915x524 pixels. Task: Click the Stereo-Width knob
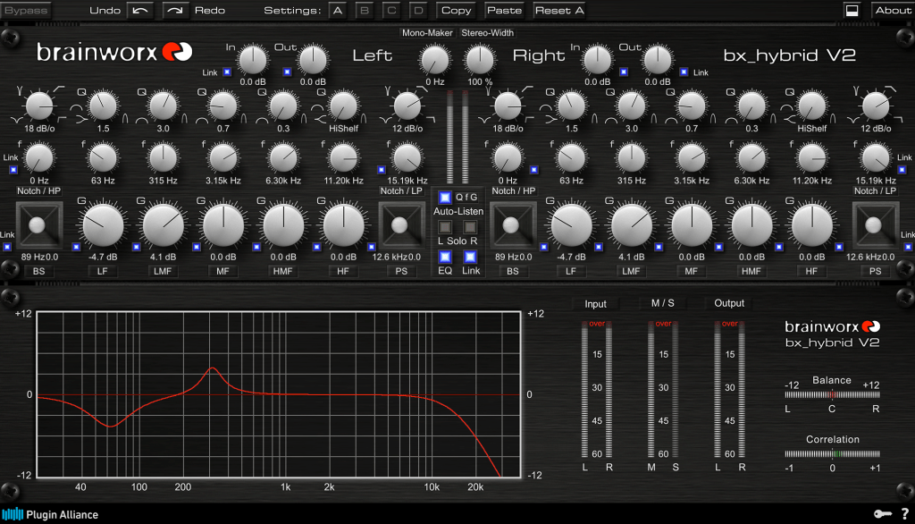481,61
